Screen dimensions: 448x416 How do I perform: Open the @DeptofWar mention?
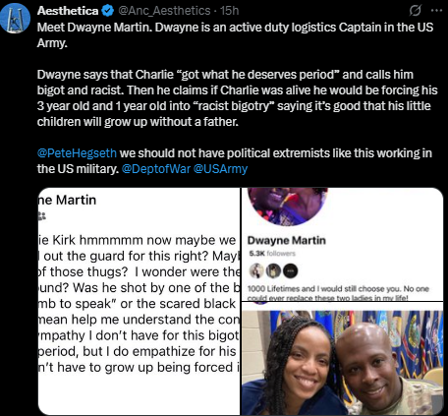(x=156, y=169)
